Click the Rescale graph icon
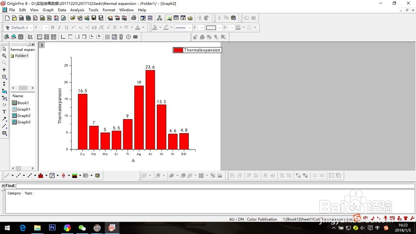Image resolution: width=416 pixels, height=234 pixels. click(x=30, y=37)
